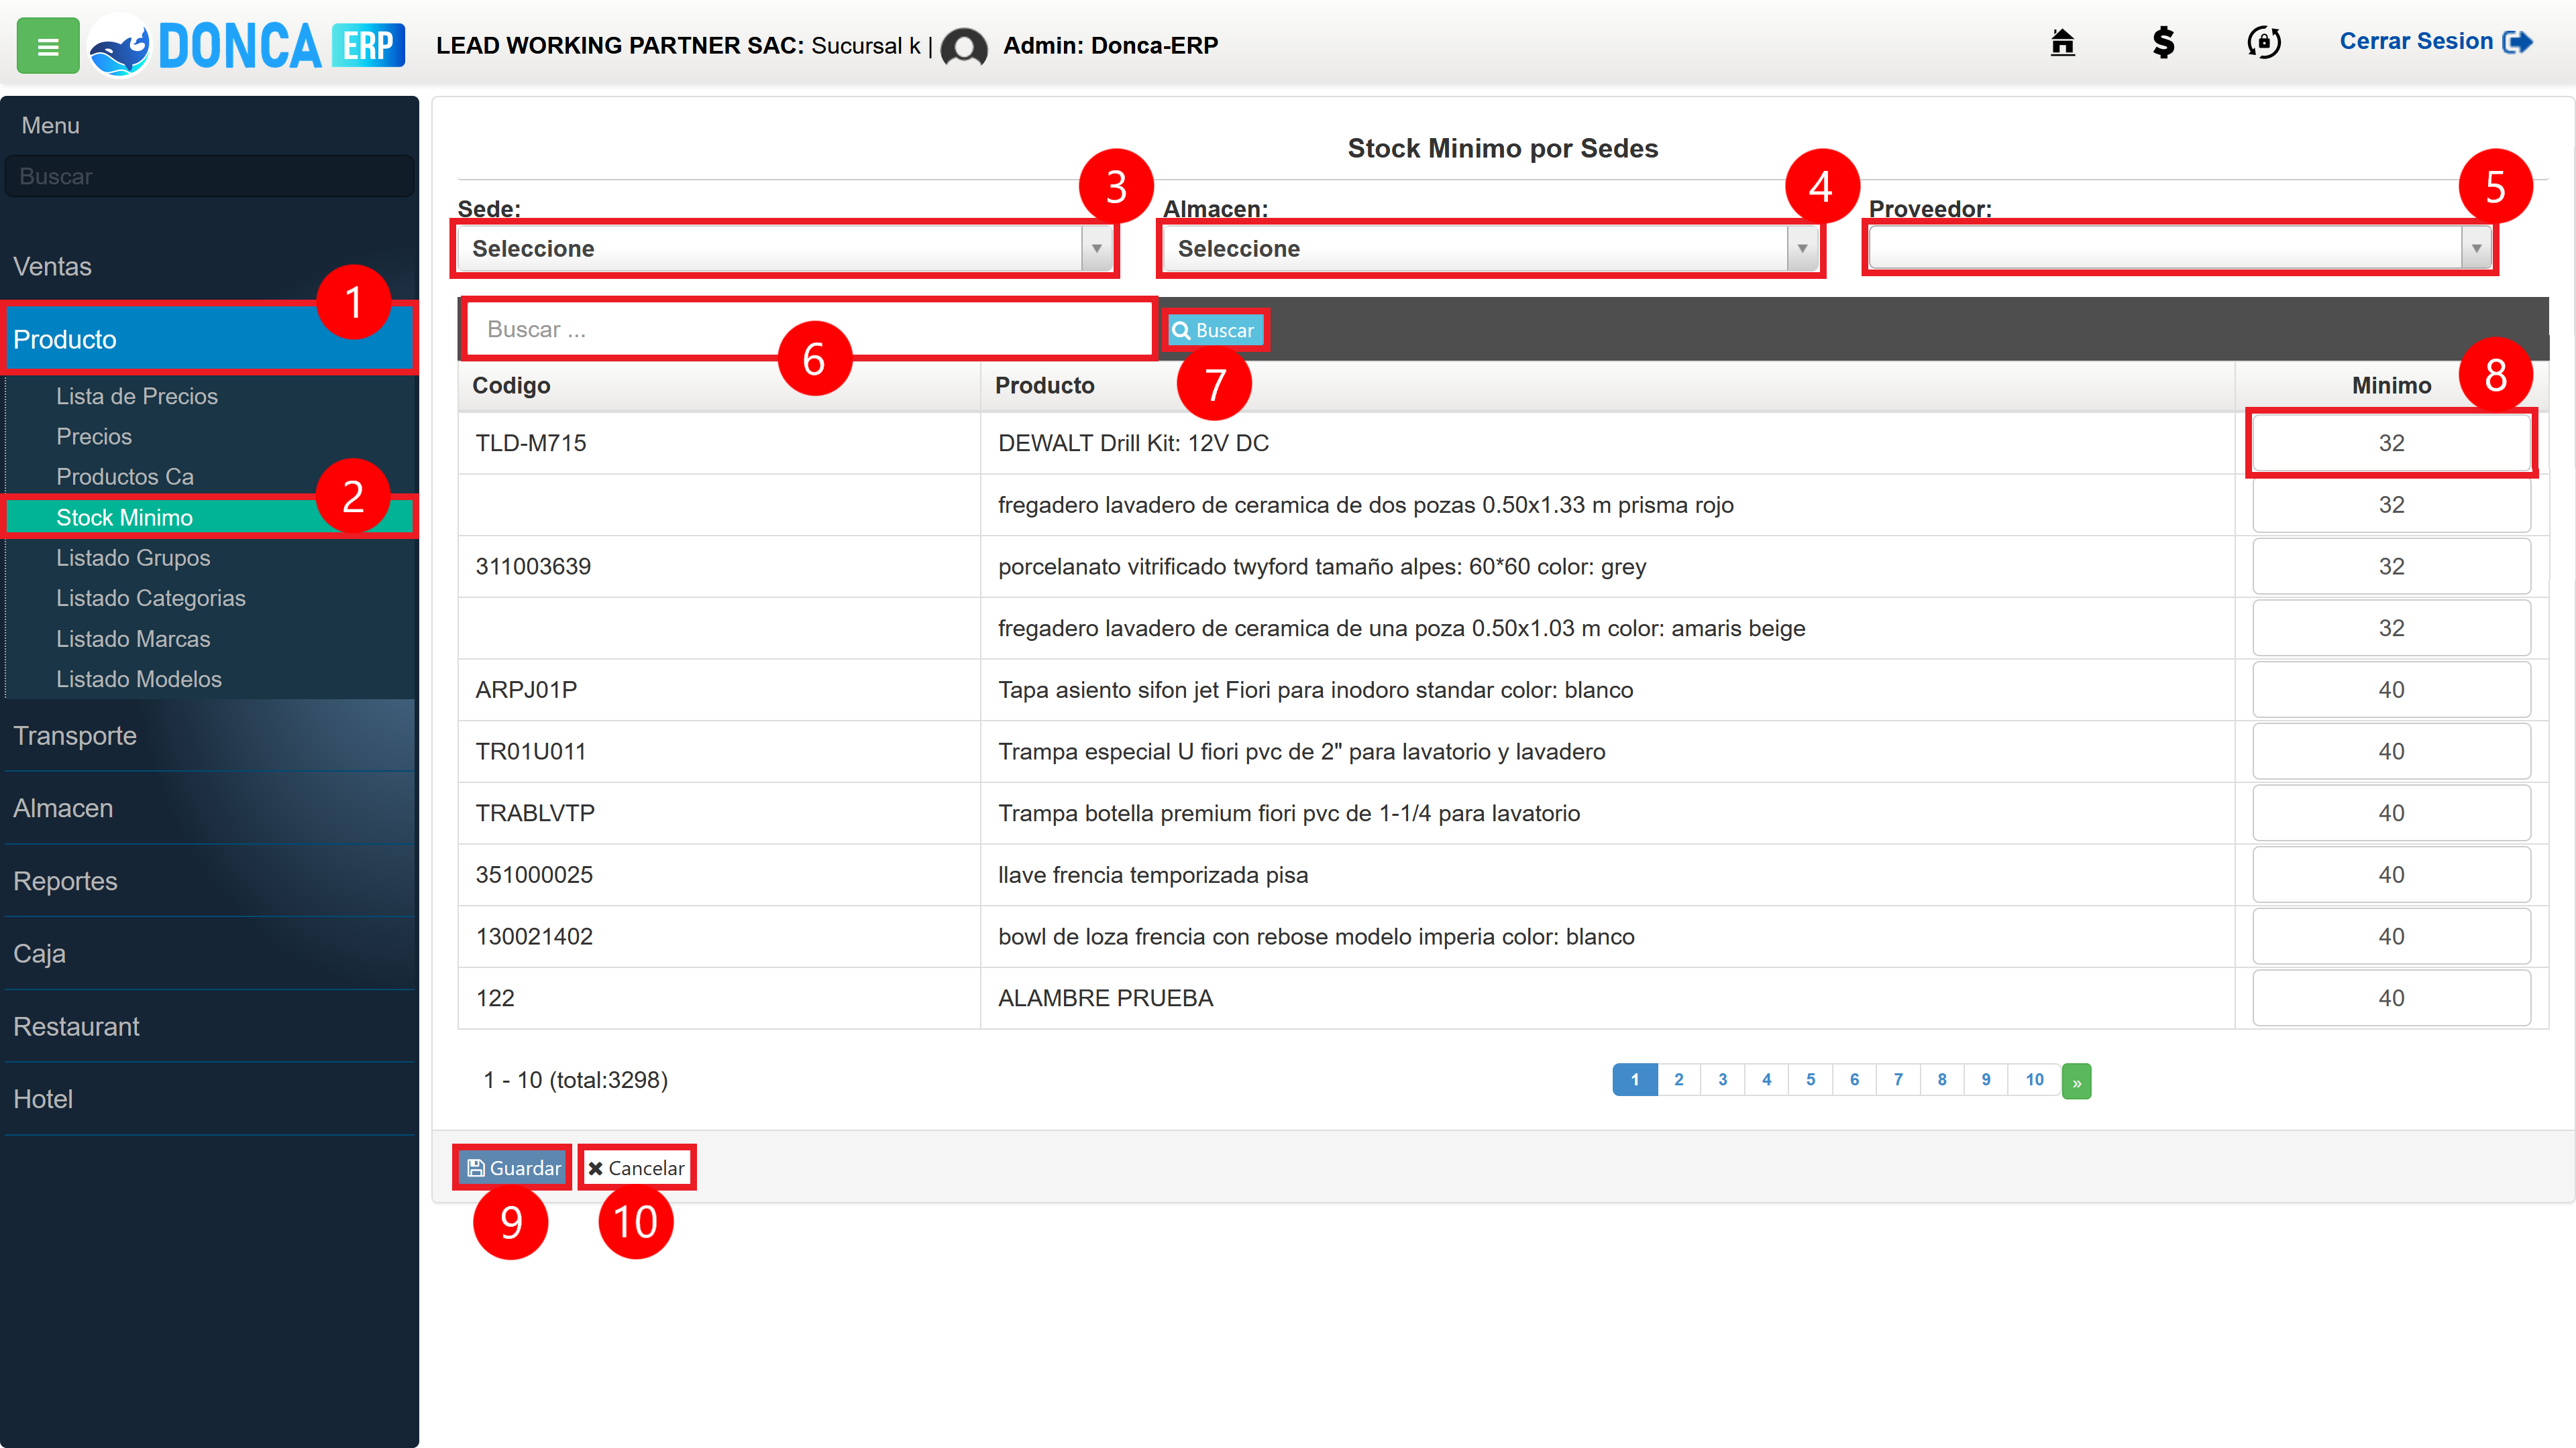Image resolution: width=2576 pixels, height=1448 pixels.
Task: Edit Minimo for ALAMBRE PRUEBA row
Action: pos(2391,998)
